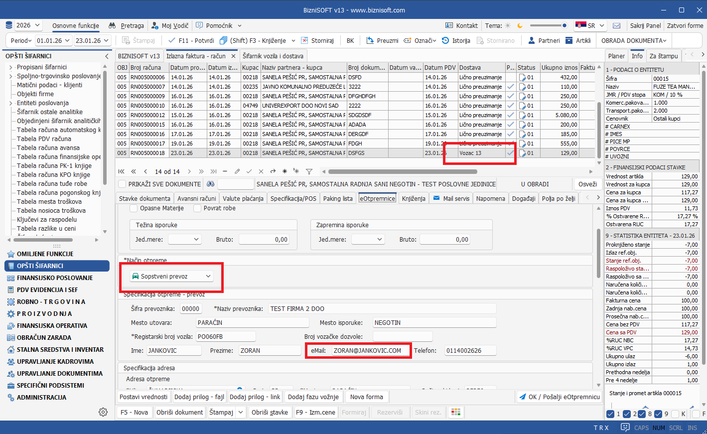
Task: Click the settings gear in left sidebar
Action: 103,412
